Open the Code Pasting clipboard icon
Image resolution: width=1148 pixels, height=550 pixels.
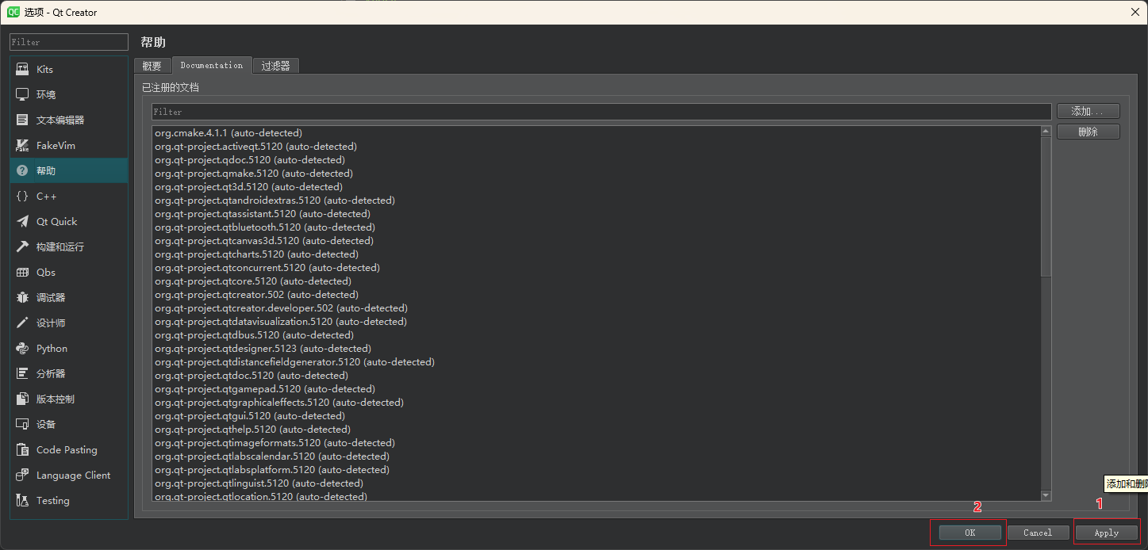[22, 450]
